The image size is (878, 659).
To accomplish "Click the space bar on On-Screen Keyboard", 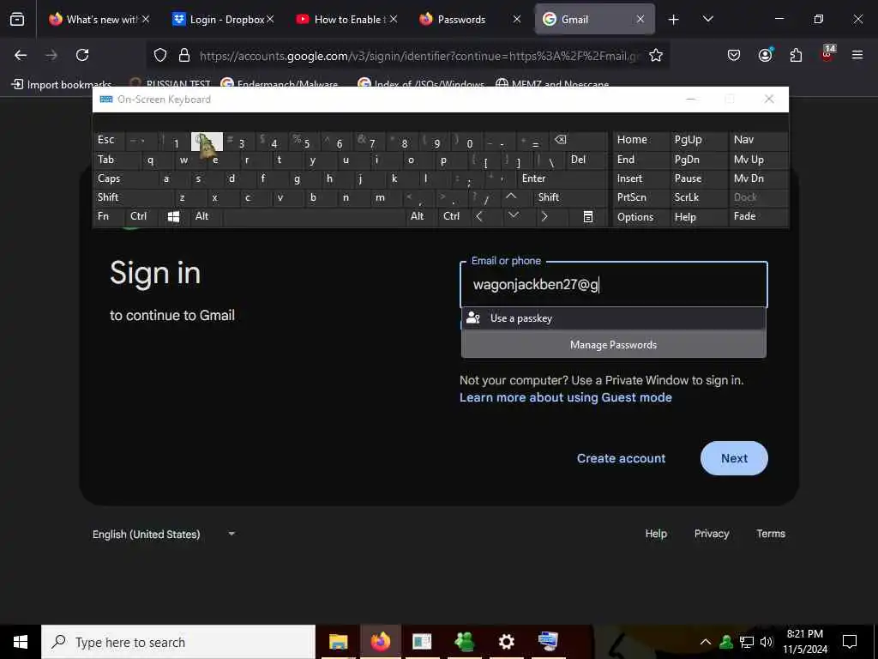I will tap(314, 217).
